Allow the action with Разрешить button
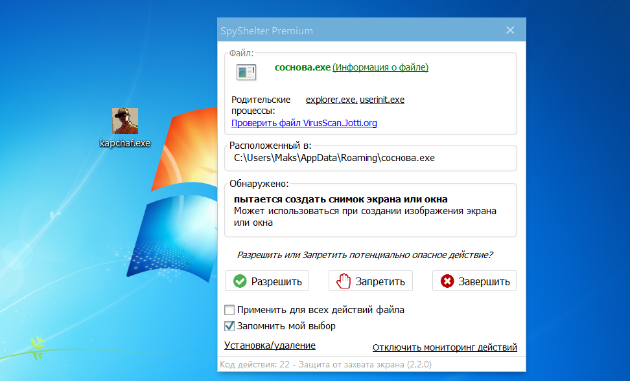Viewport: 630px width, 381px height. coord(267,281)
